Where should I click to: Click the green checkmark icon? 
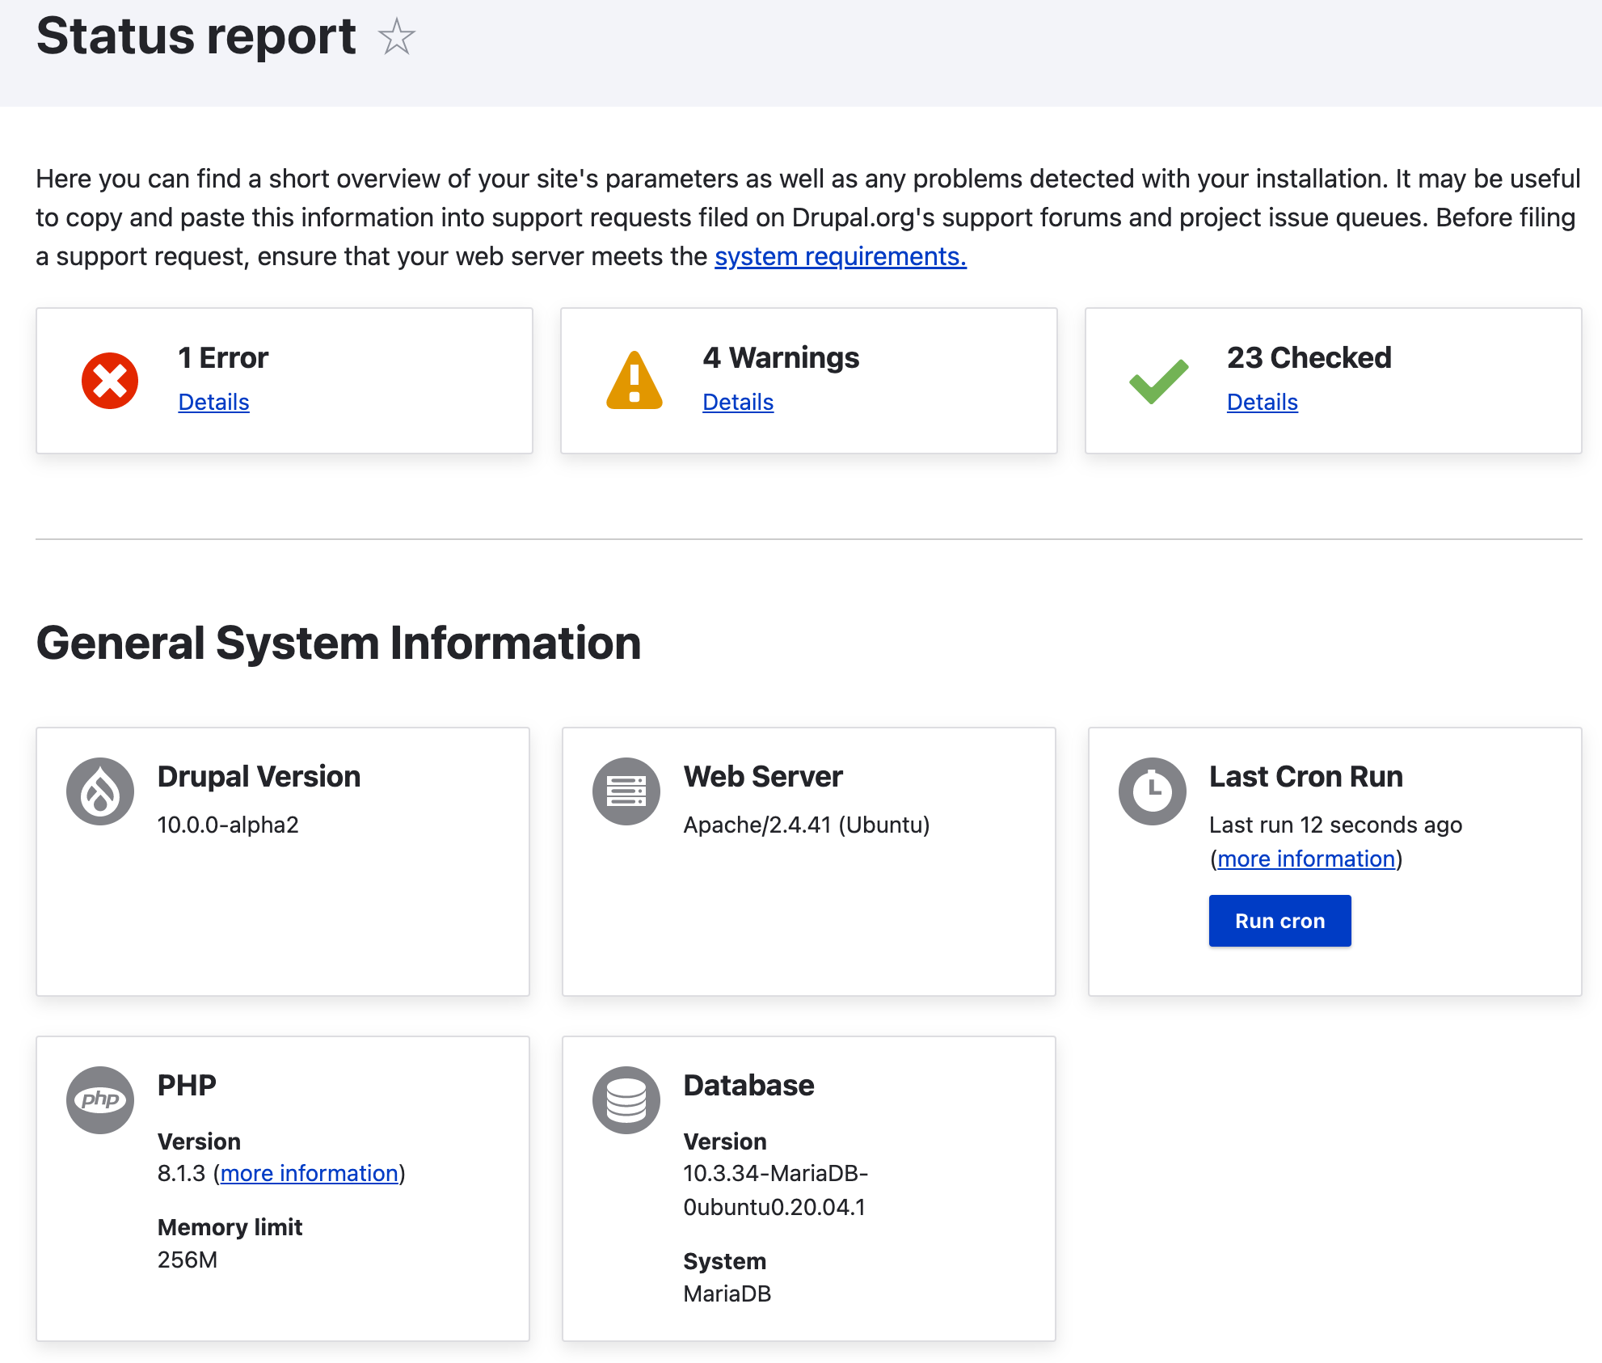point(1159,381)
